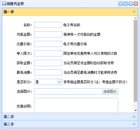Screen dimensions: 140x130
Task: Click the 优惠说明 text area
Action: [x=76, y=105]
